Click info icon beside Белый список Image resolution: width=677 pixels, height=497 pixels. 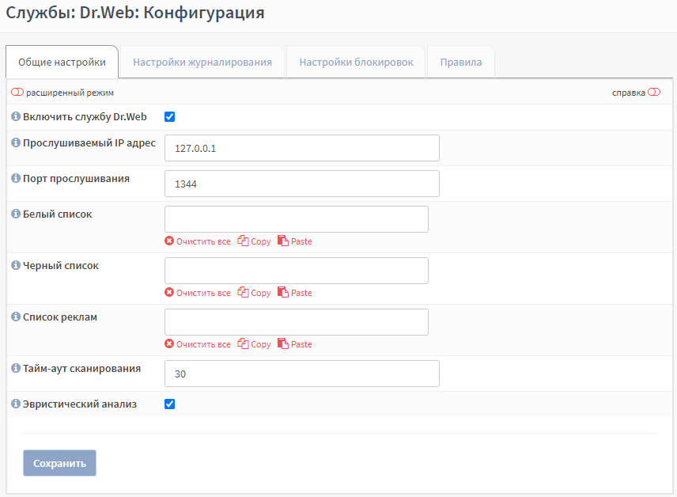(16, 214)
